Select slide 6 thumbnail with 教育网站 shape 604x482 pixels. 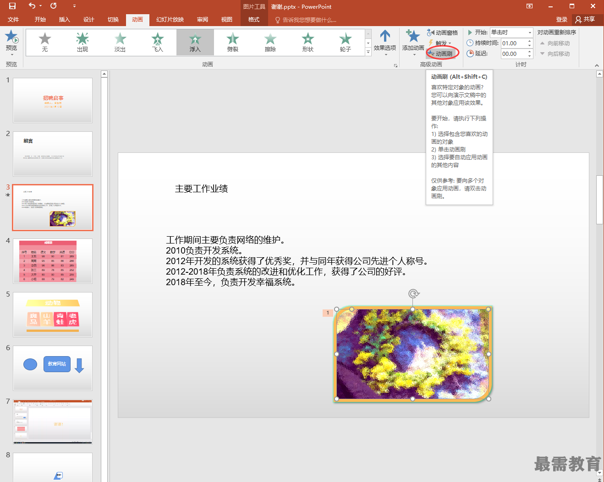point(53,368)
